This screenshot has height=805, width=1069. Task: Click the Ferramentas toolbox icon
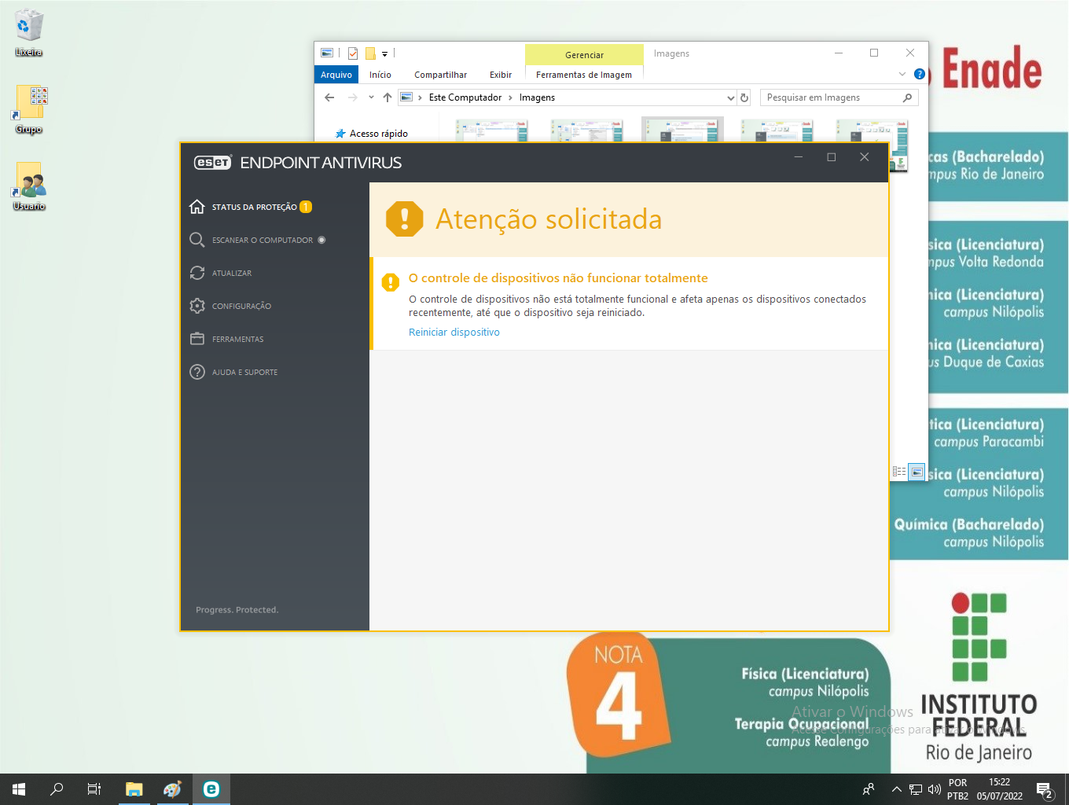click(x=197, y=339)
